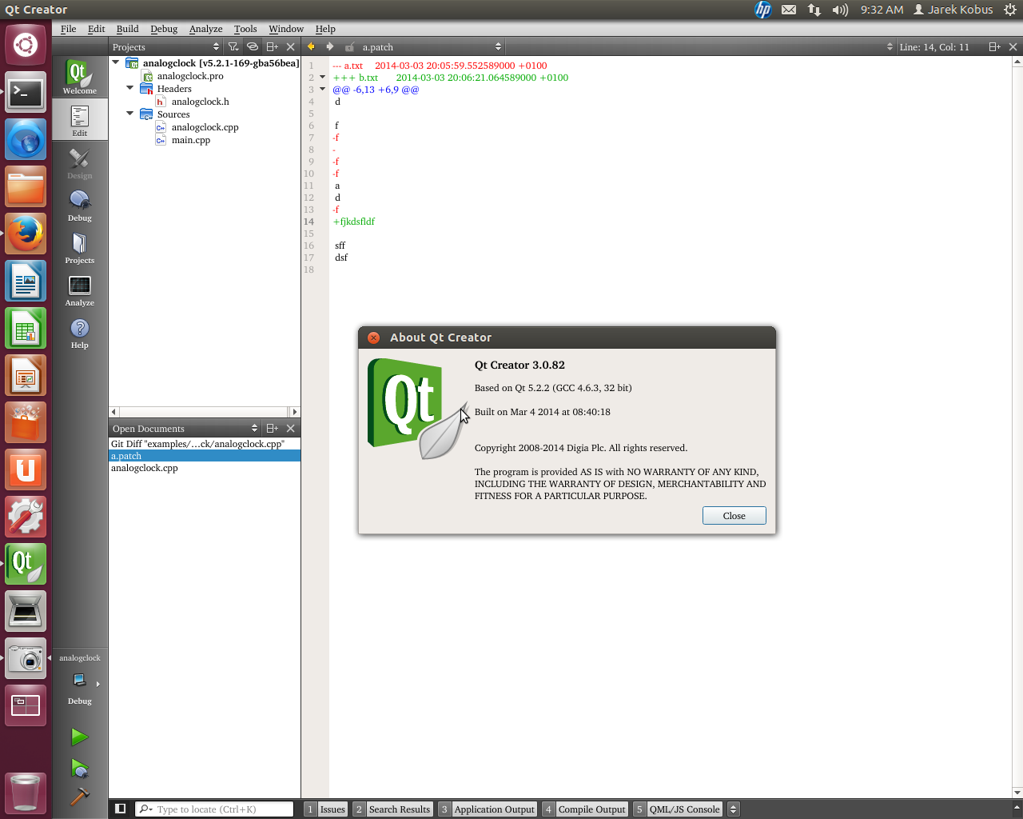This screenshot has height=819, width=1023.
Task: Open the Analyze mode
Action: pos(80,290)
